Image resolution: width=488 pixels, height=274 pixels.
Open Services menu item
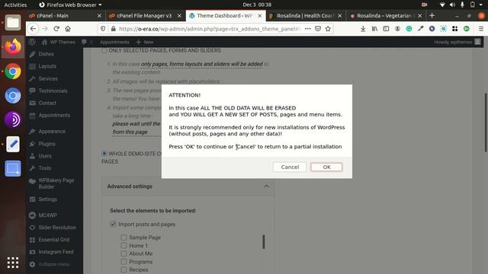pos(48,78)
